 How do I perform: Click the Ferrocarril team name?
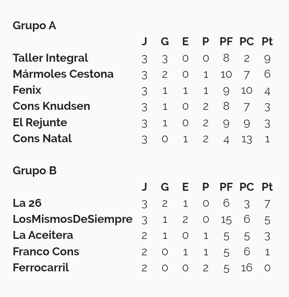coord(41,268)
